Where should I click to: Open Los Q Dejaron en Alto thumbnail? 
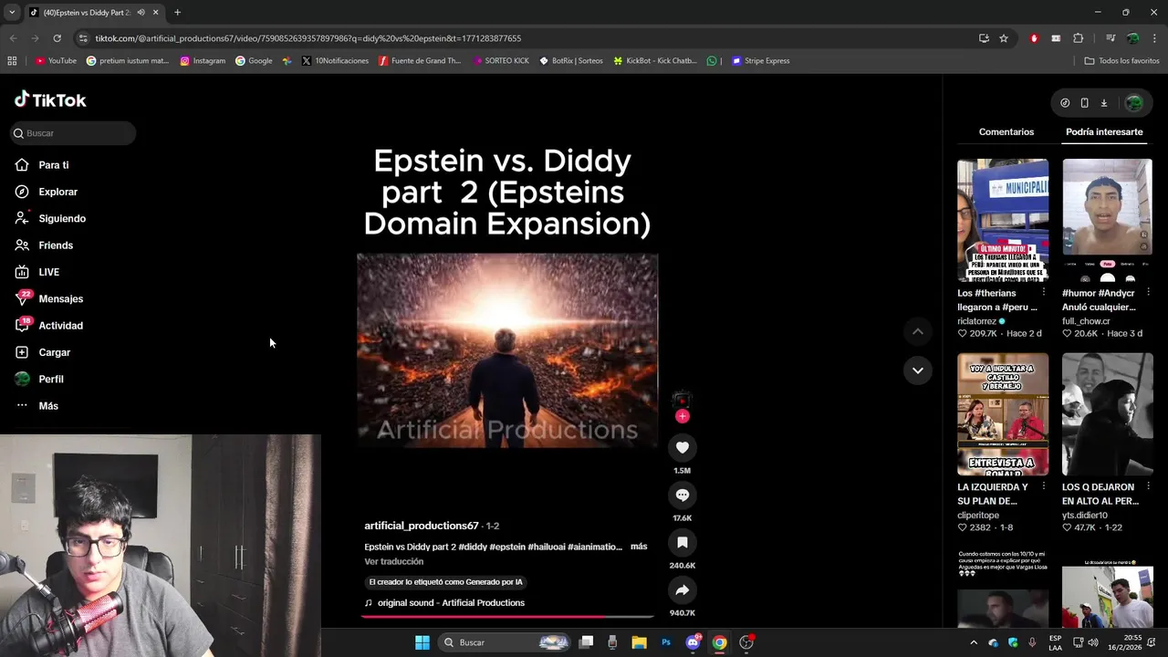[x=1107, y=414]
